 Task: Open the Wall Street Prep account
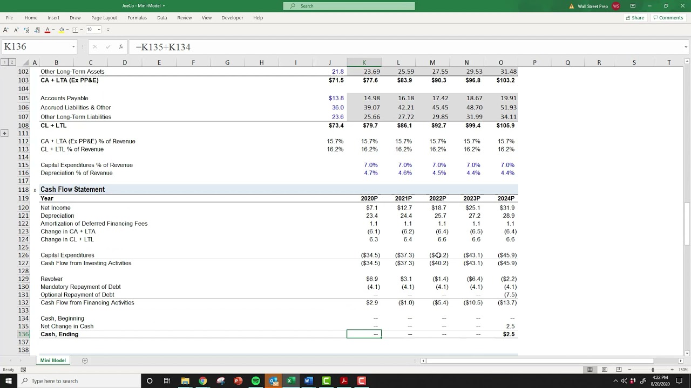(599, 6)
